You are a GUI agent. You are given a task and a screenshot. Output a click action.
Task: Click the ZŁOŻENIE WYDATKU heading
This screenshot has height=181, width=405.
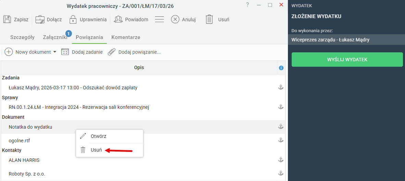[x=316, y=16]
